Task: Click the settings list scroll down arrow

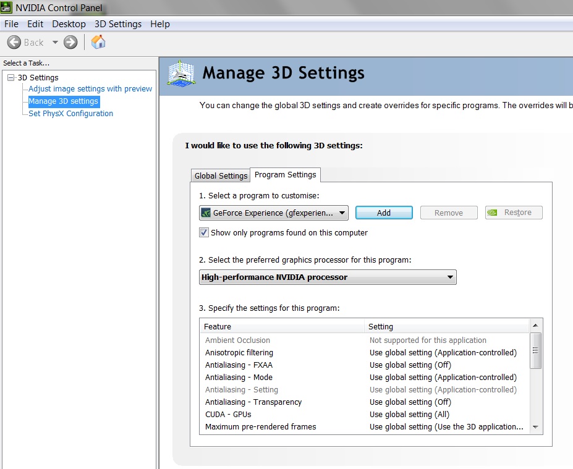Action: (535, 427)
